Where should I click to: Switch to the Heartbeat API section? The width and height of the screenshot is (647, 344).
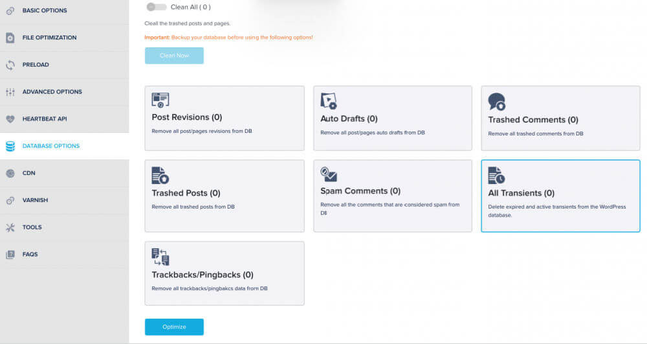click(64, 119)
